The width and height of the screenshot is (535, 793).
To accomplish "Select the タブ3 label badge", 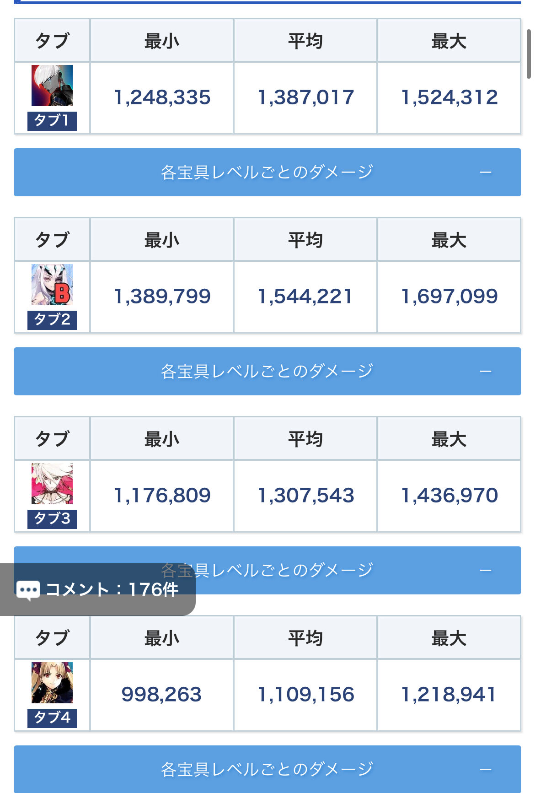I will [x=52, y=519].
